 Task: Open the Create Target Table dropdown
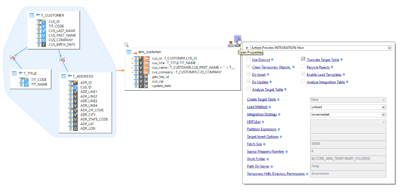348,99
